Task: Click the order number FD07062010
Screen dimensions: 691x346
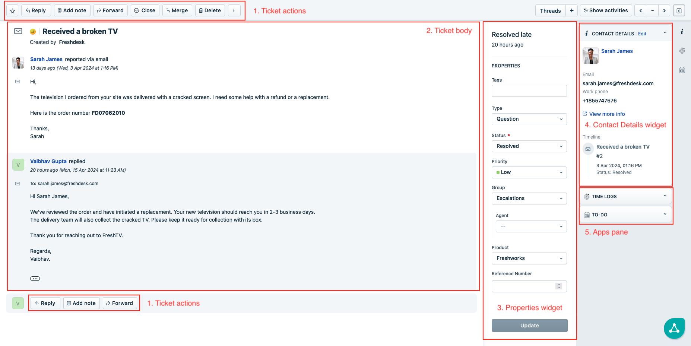Action: (x=108, y=113)
